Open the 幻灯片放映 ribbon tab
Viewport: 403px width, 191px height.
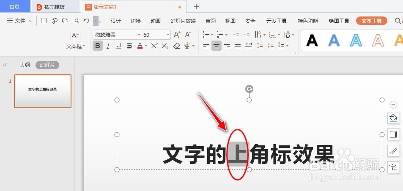coord(183,21)
